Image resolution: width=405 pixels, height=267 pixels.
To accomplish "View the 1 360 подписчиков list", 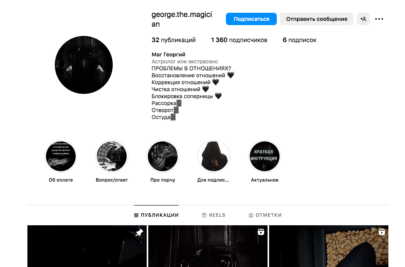I will tap(239, 40).
